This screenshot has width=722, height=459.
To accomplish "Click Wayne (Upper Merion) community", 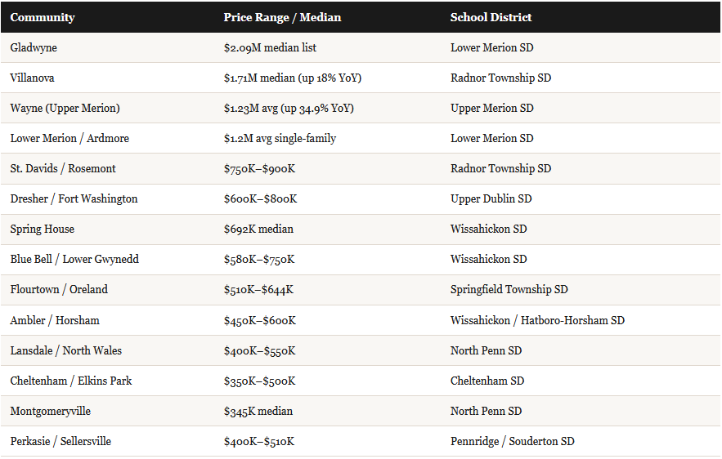I will [x=65, y=108].
